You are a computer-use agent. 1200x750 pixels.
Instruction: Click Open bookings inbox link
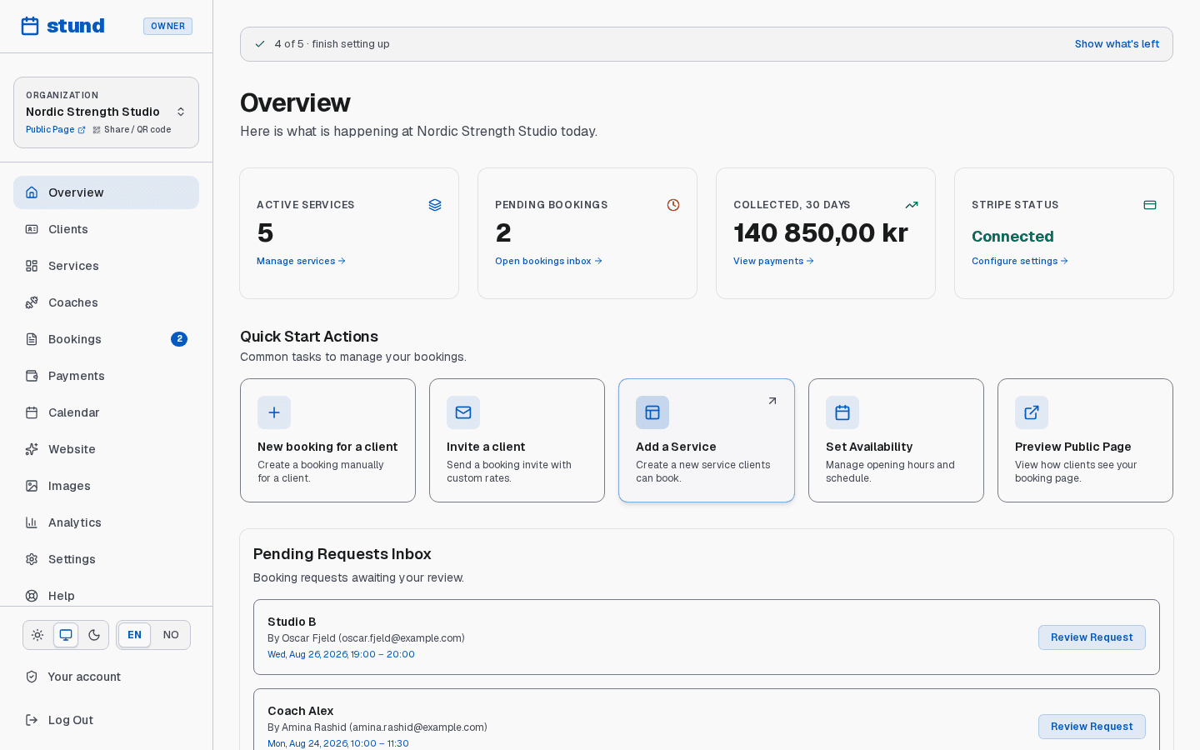click(x=548, y=261)
